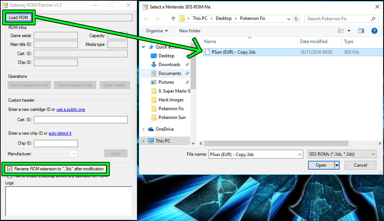
Task: Go back using the file dialog back arrow
Action: [x=146, y=19]
